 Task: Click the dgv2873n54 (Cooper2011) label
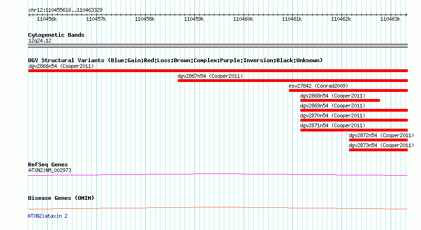(381, 145)
